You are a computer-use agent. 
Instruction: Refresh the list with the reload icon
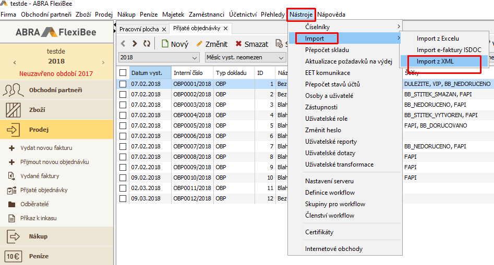tap(147, 44)
